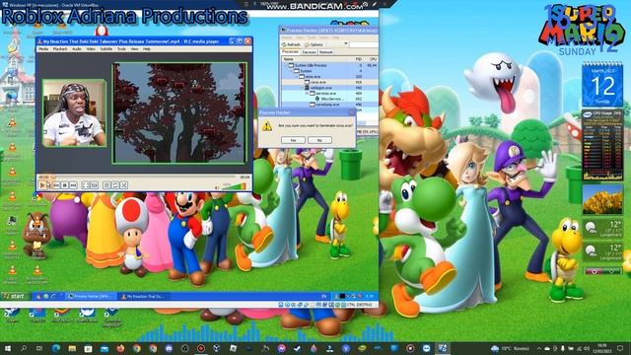Collapse the System tree node
Screen dimensions: 631x355
291,71
